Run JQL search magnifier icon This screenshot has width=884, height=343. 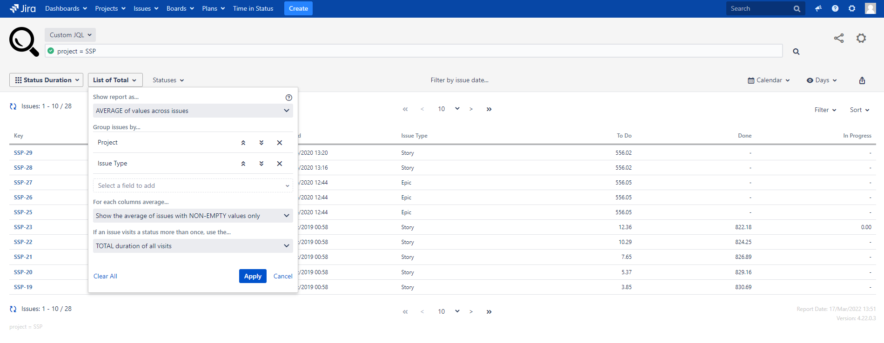(x=796, y=52)
